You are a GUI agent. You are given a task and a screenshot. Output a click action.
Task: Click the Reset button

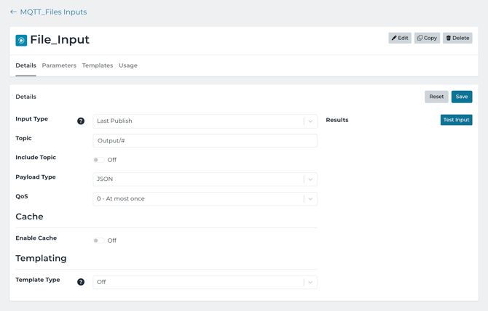(x=436, y=97)
